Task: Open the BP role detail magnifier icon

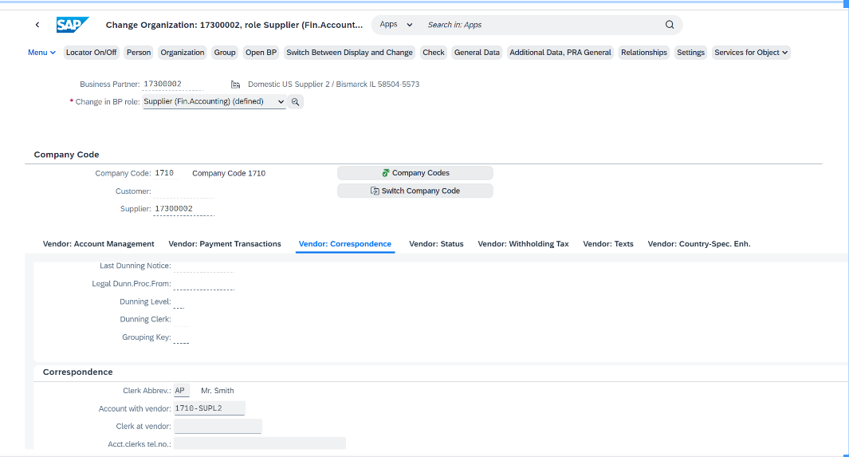Action: tap(295, 102)
